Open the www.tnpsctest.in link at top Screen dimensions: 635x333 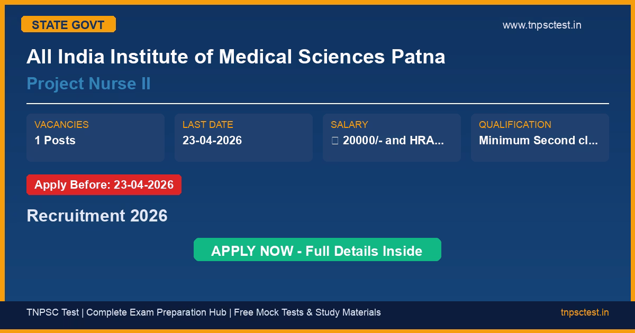541,25
